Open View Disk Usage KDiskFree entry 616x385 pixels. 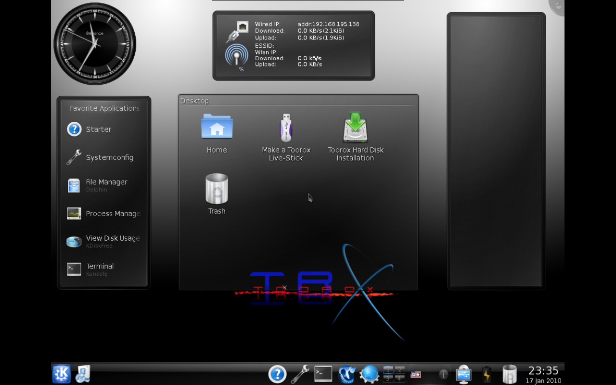coord(104,242)
